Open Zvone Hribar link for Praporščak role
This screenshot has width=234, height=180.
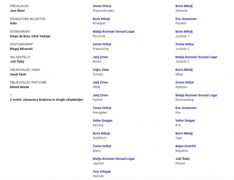102,44
